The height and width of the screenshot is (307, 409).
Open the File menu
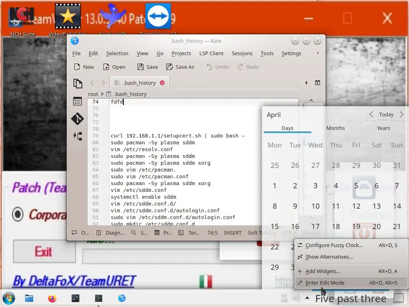[x=76, y=53]
